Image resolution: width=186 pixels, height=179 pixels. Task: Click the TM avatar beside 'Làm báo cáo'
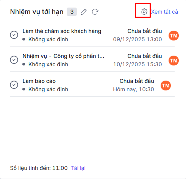click(166, 86)
